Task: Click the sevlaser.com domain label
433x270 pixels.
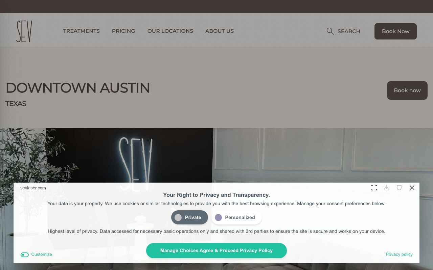Action: tap(33, 188)
